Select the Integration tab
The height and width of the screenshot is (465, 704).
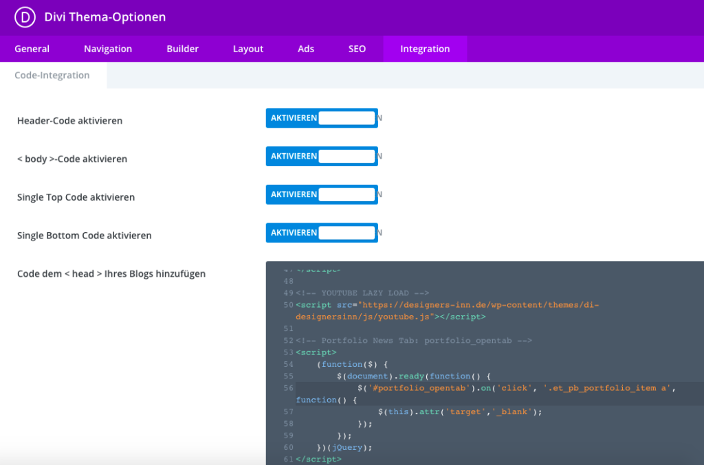pos(425,49)
